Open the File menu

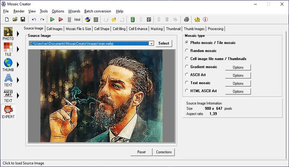[6, 11]
